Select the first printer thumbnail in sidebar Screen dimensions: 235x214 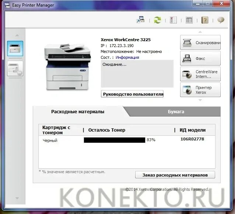coord(15,49)
